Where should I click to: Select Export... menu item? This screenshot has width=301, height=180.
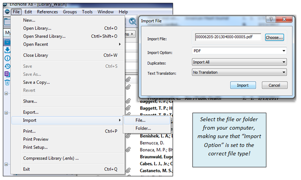[68, 112]
